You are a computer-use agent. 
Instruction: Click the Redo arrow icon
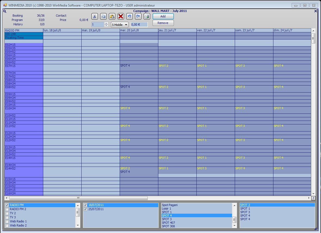[x=138, y=16]
